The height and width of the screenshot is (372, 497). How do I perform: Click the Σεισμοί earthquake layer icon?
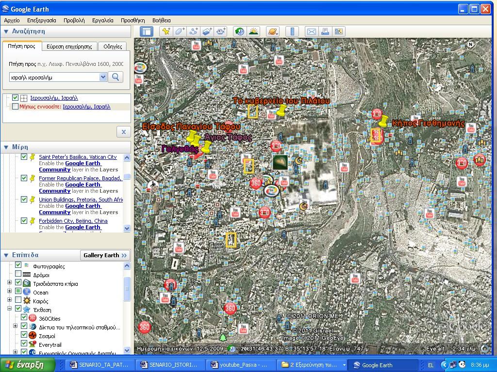(33, 335)
